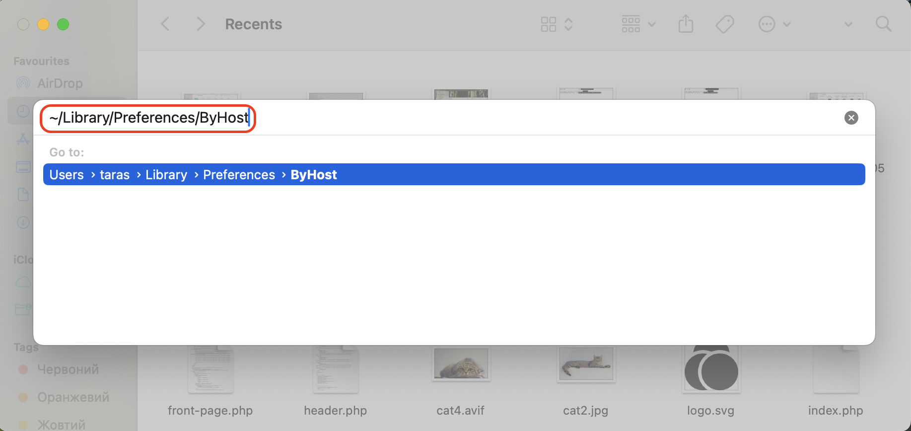Expand the sort order chevron beside the grid icon
This screenshot has height=431, width=911.
568,23
